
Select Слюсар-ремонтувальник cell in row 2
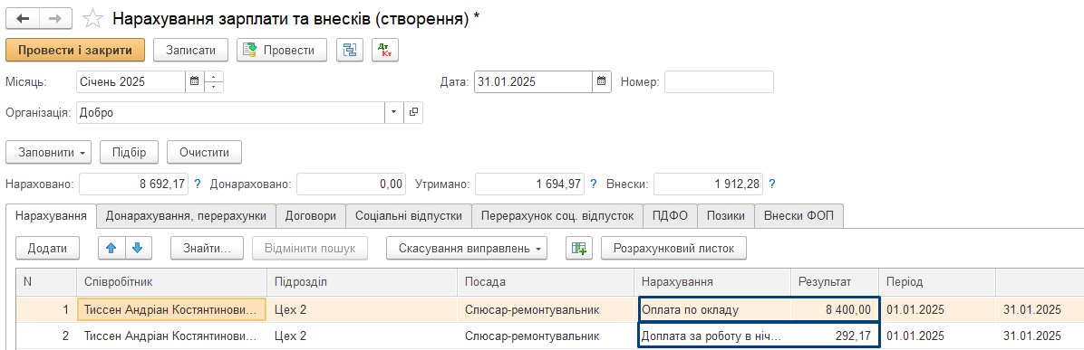click(546, 336)
